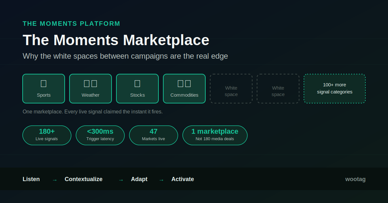Click the subtitle about white spaces between campaigns
388x203 pixels.
coord(125,56)
